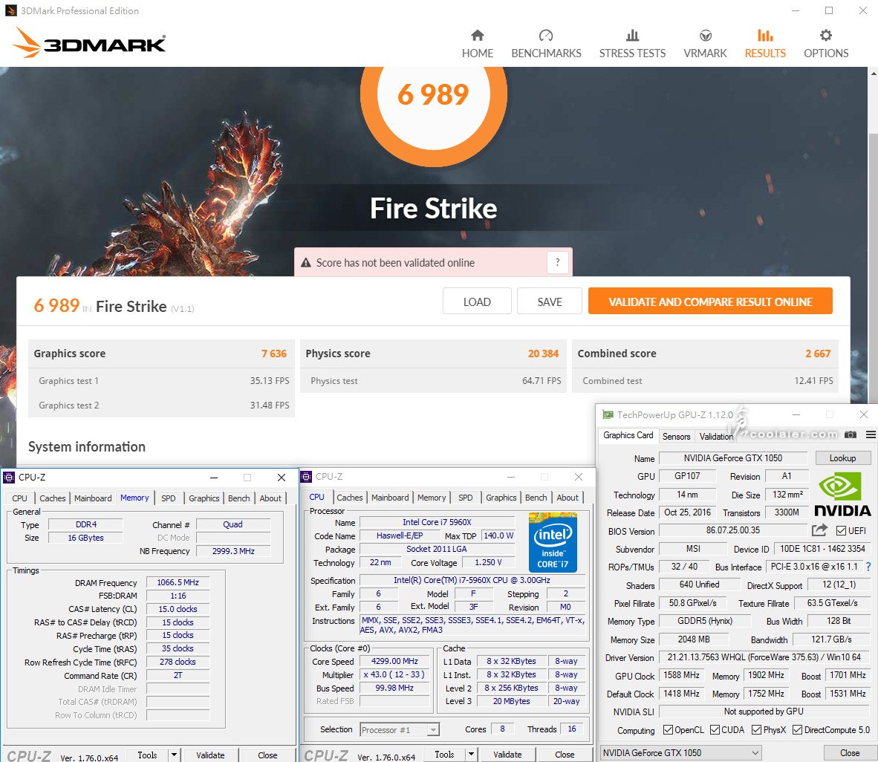Screen dimensions: 878x762
Task: Switch to Caches tab in CPU-Z Memory window
Action: pos(53,498)
